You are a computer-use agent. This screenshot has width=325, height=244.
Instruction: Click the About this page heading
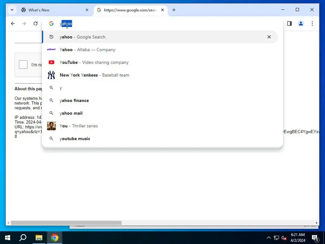click(28, 89)
